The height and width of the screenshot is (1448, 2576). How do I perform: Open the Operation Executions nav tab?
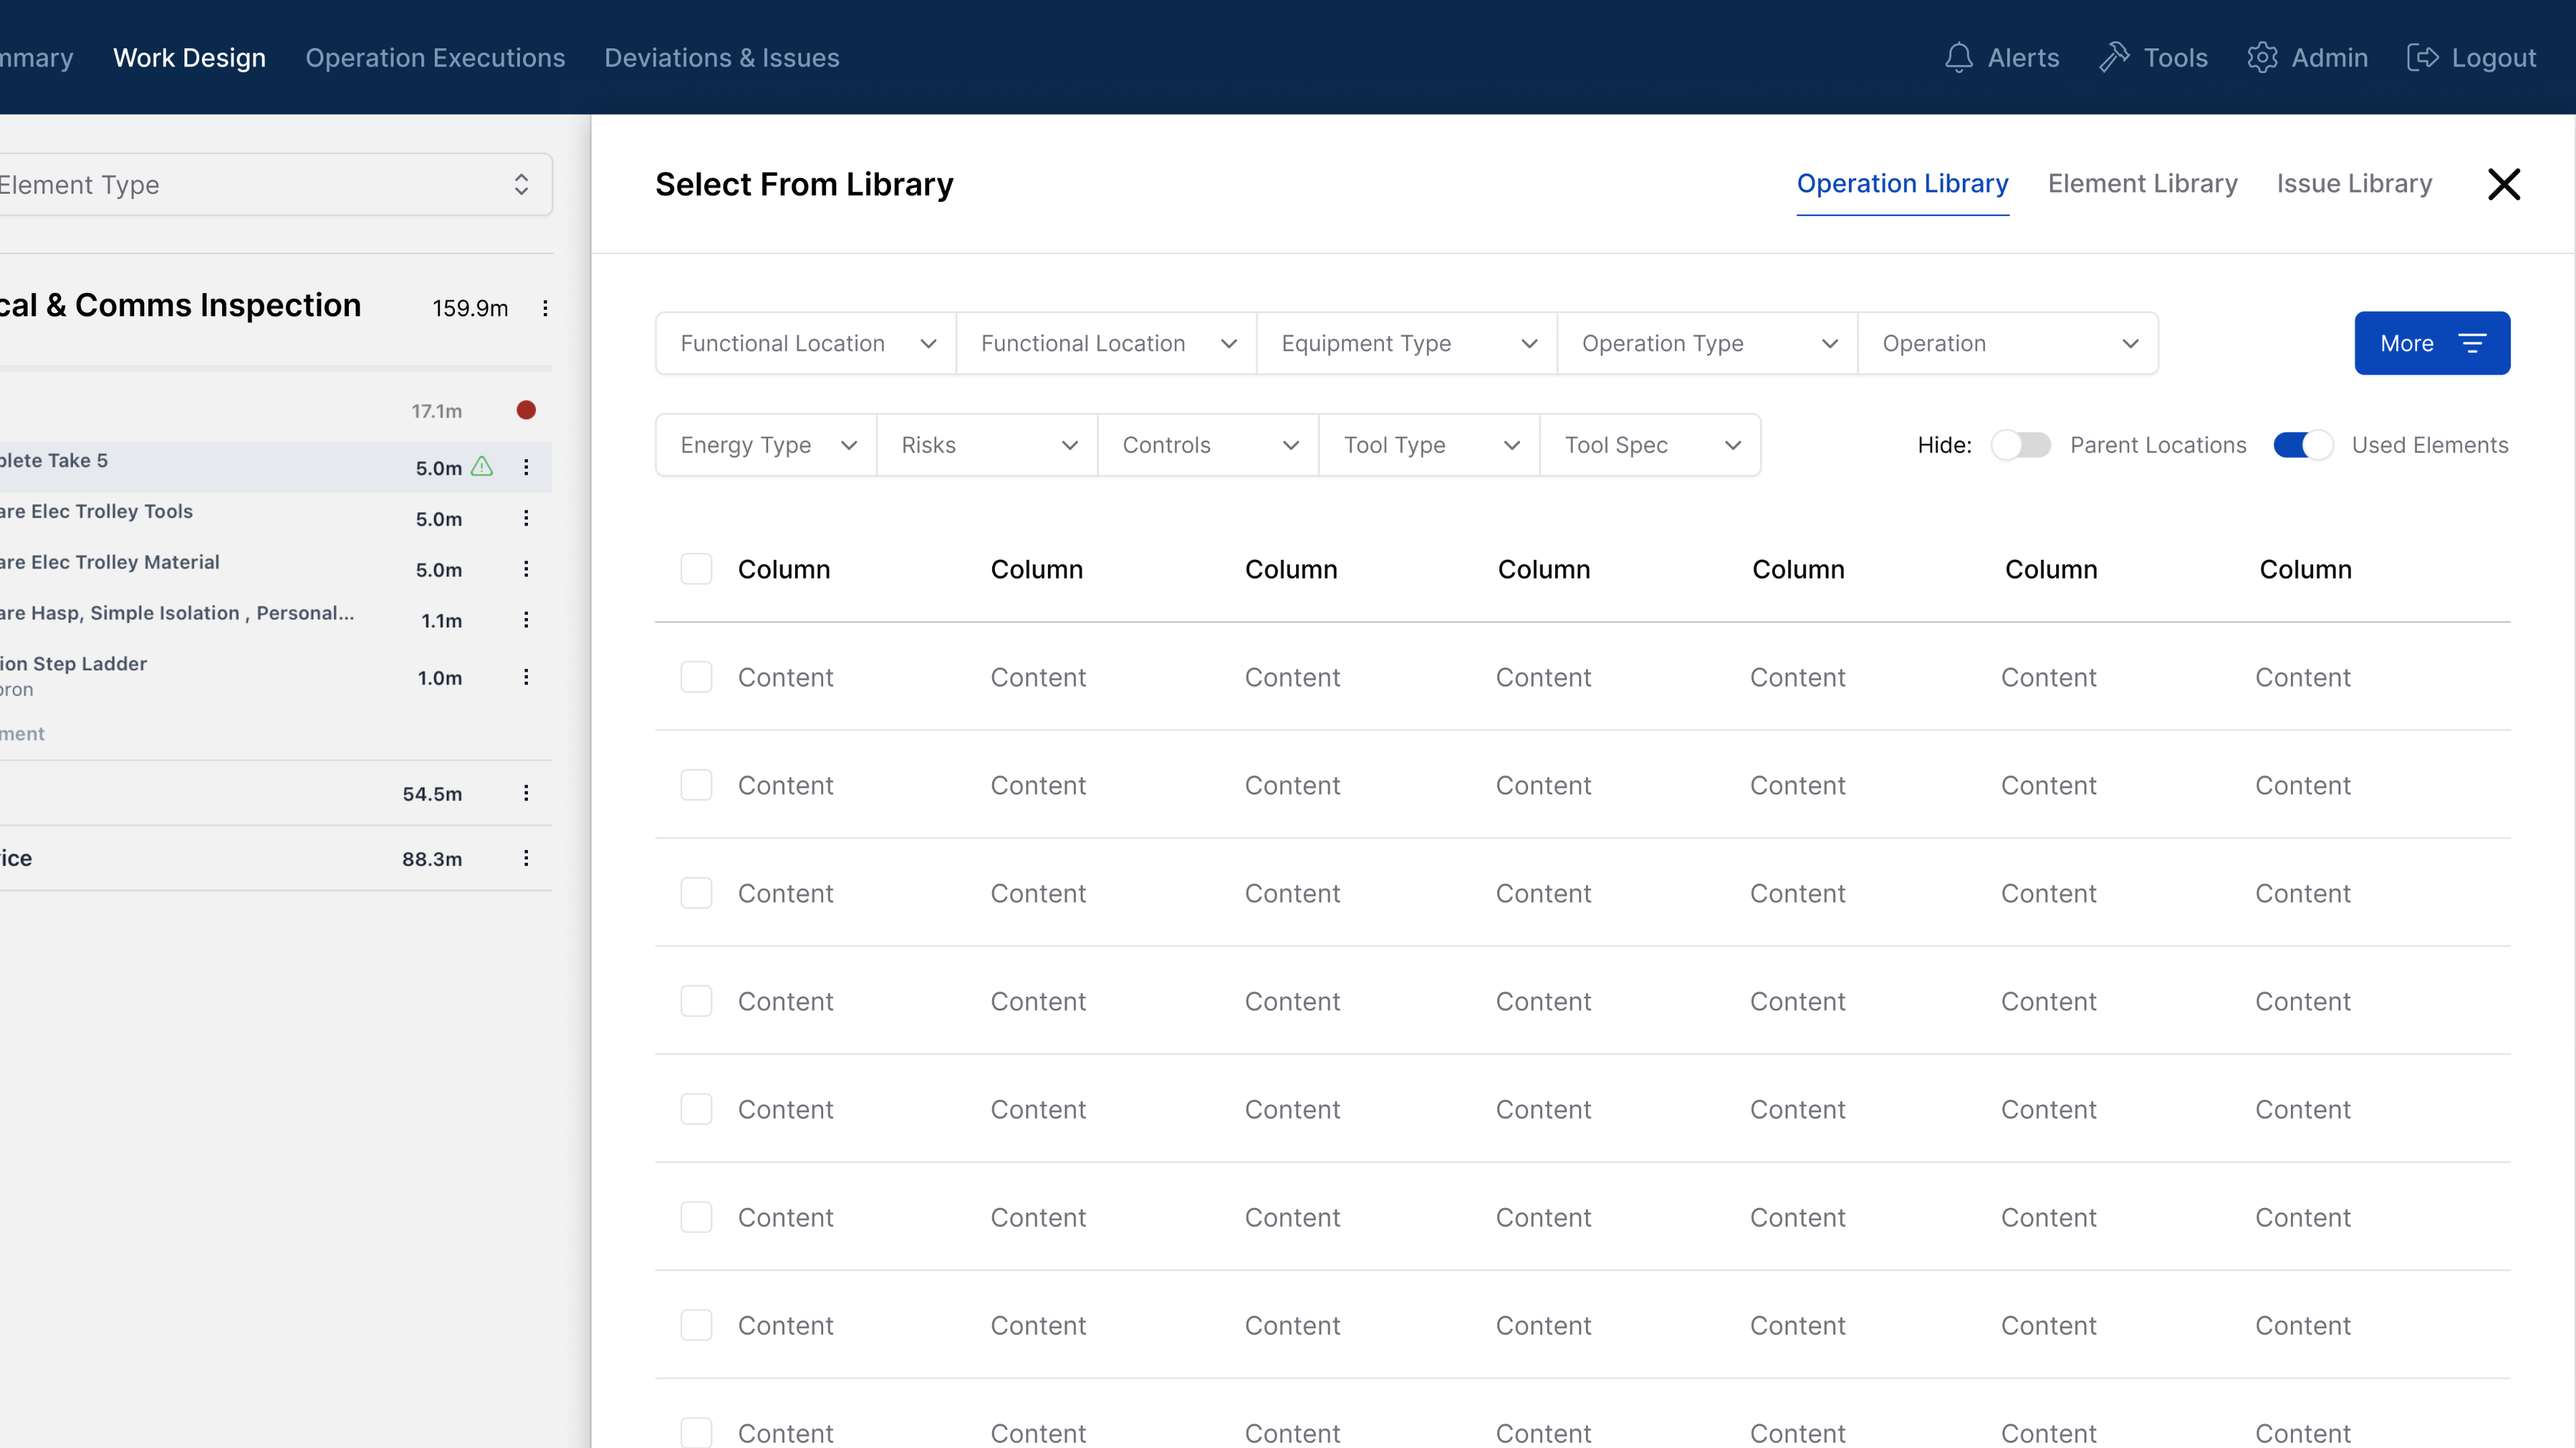435,58
